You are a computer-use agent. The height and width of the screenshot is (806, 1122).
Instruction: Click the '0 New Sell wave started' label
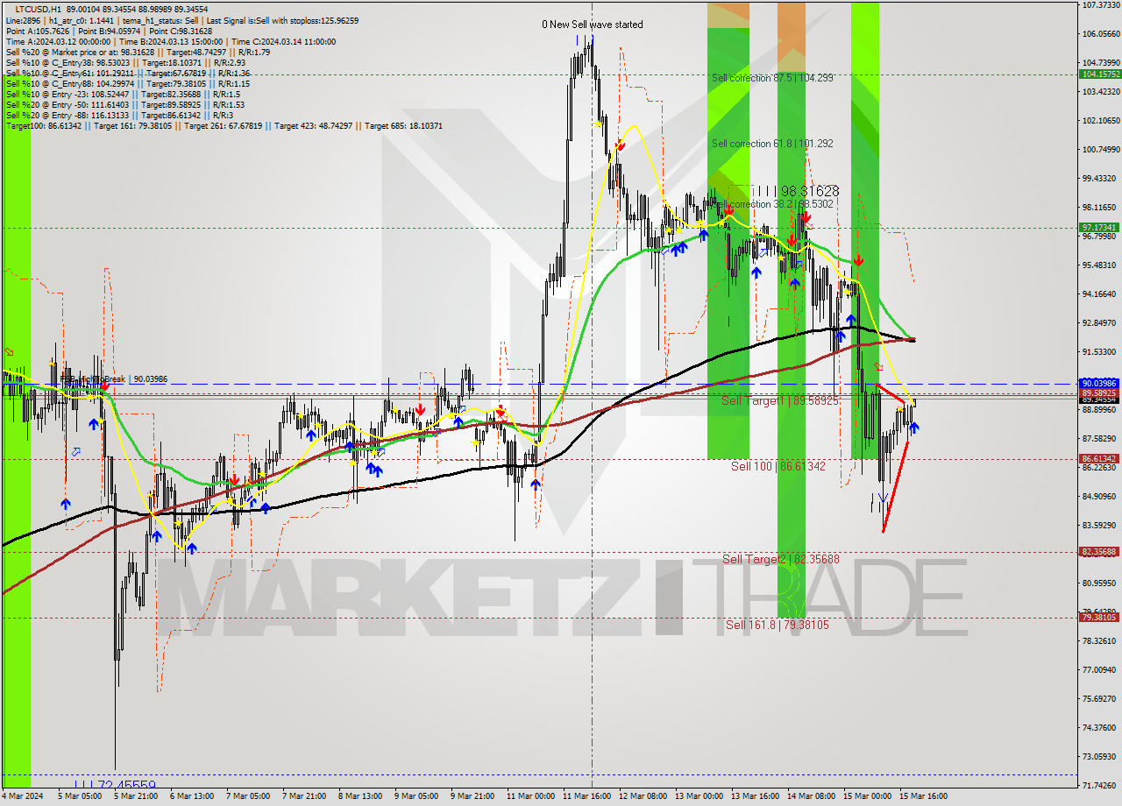click(593, 25)
